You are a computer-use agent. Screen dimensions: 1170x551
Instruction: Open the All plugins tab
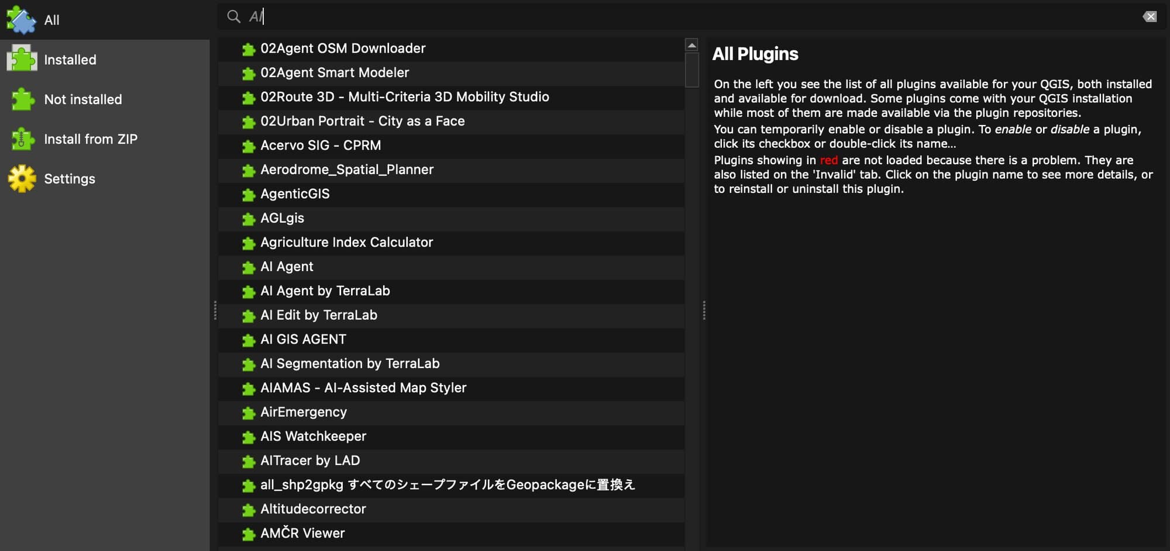105,20
